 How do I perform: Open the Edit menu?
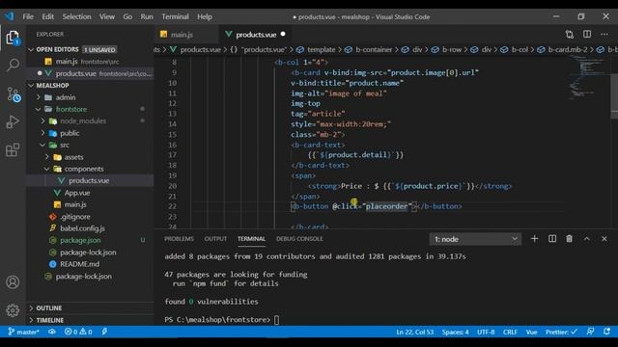click(x=47, y=16)
